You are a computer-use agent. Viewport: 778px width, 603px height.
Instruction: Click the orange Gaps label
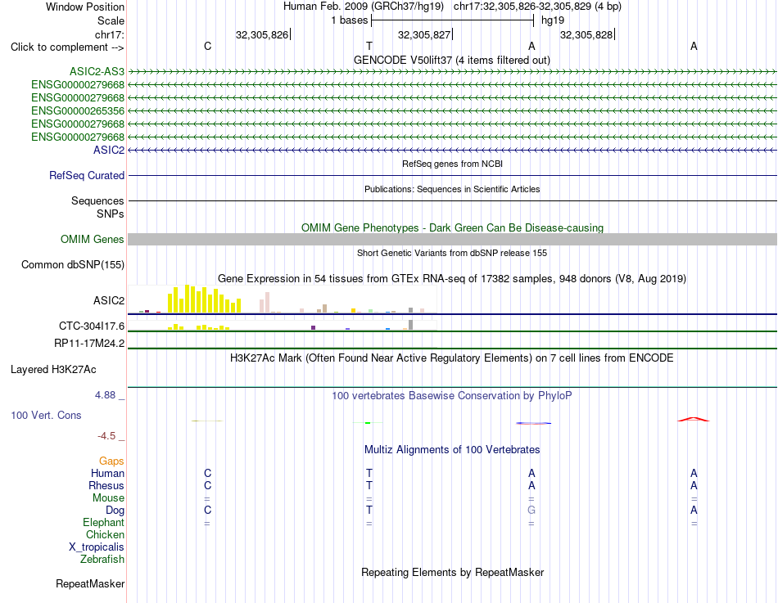(x=111, y=461)
